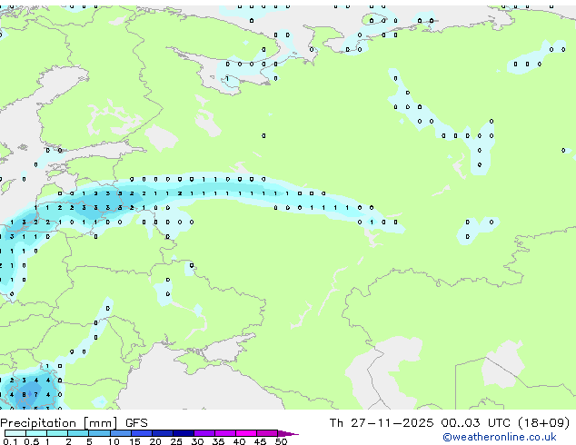576x445 pixels.
Task: Click the 30–35 mm purple legend swatch
Action: click(x=204, y=433)
